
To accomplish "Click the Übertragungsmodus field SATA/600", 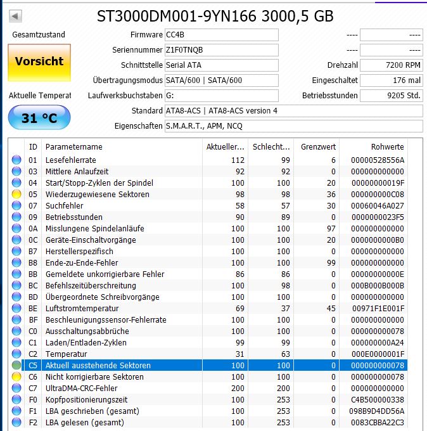I will pyautogui.click(x=222, y=80).
